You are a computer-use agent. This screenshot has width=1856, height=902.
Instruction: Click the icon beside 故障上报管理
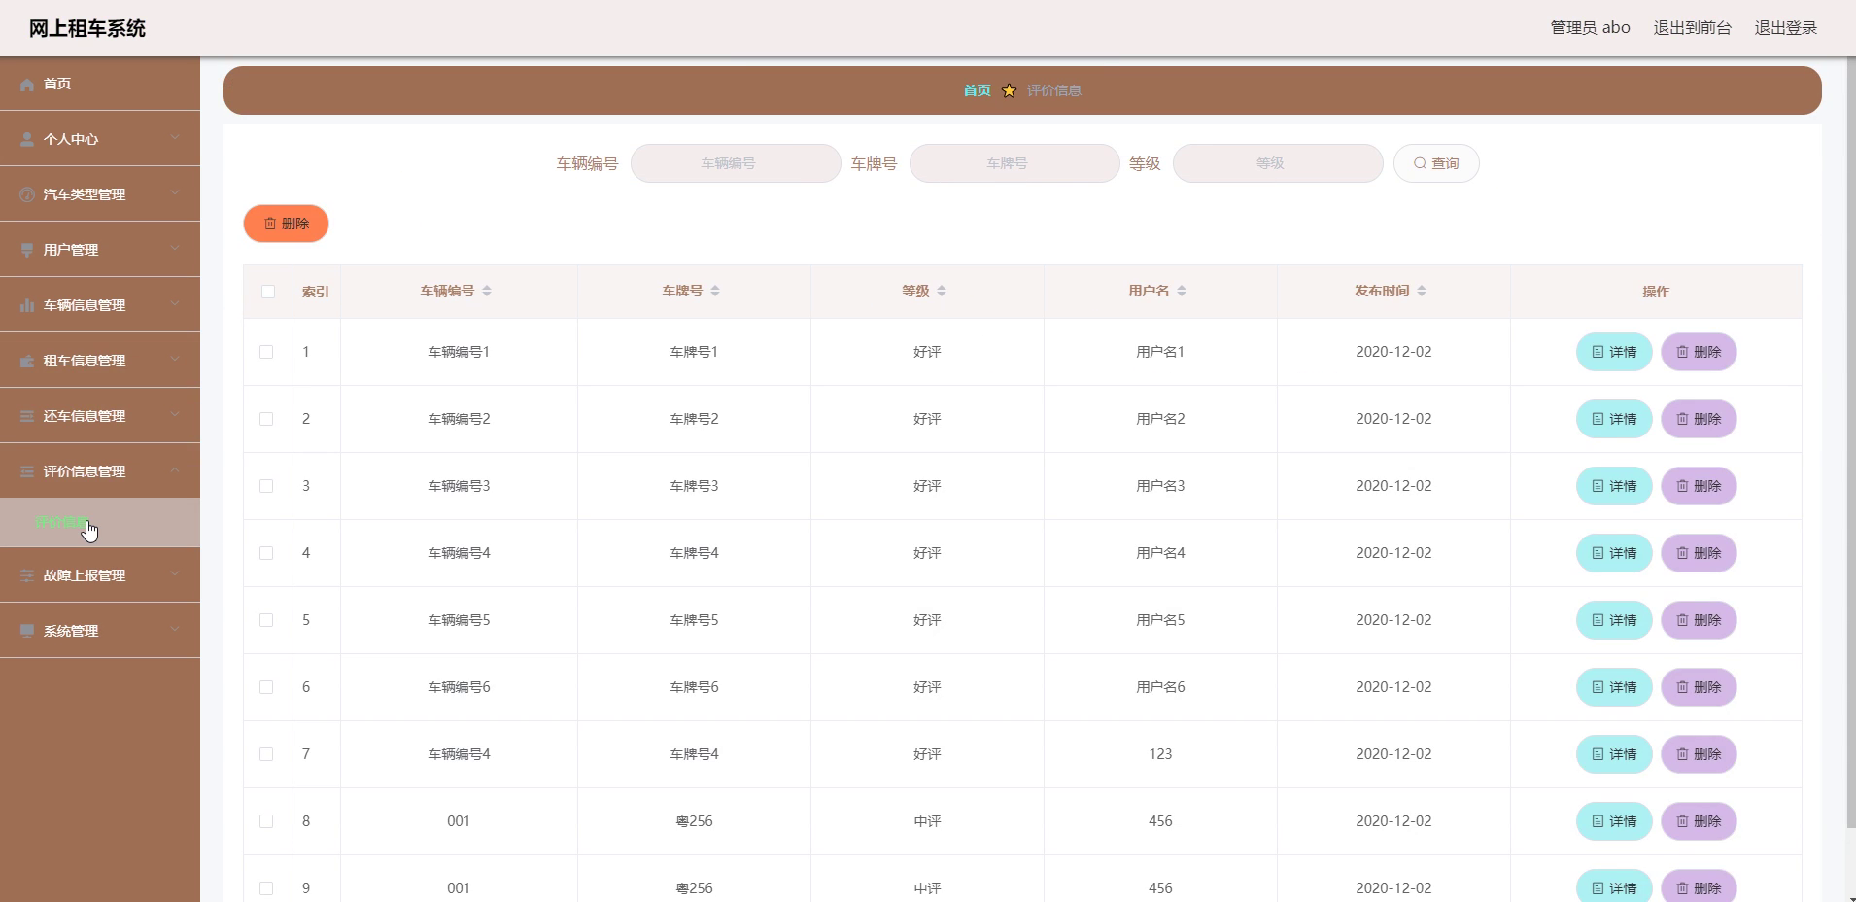(27, 576)
